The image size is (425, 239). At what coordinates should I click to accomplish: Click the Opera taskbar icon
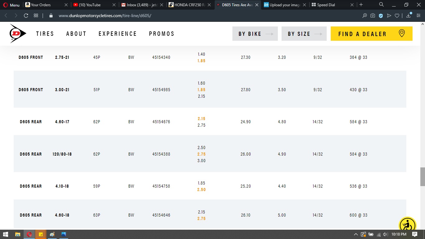pos(29,234)
